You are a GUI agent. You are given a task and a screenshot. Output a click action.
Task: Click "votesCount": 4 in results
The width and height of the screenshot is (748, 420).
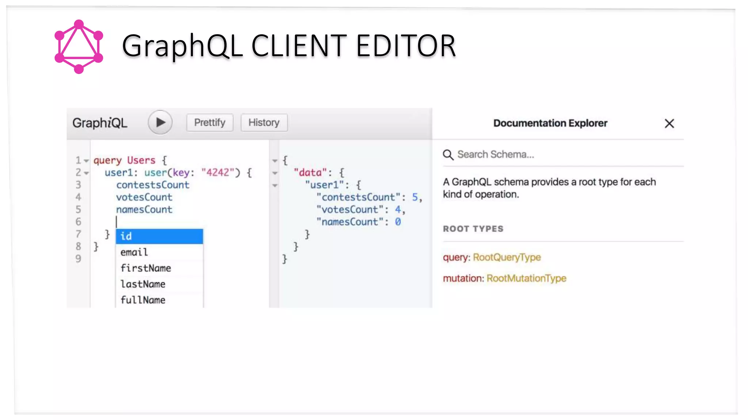tap(361, 210)
